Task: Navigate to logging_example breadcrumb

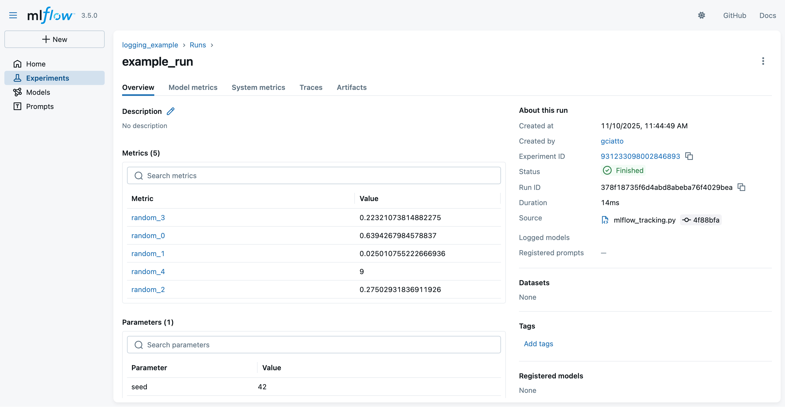Action: [150, 45]
